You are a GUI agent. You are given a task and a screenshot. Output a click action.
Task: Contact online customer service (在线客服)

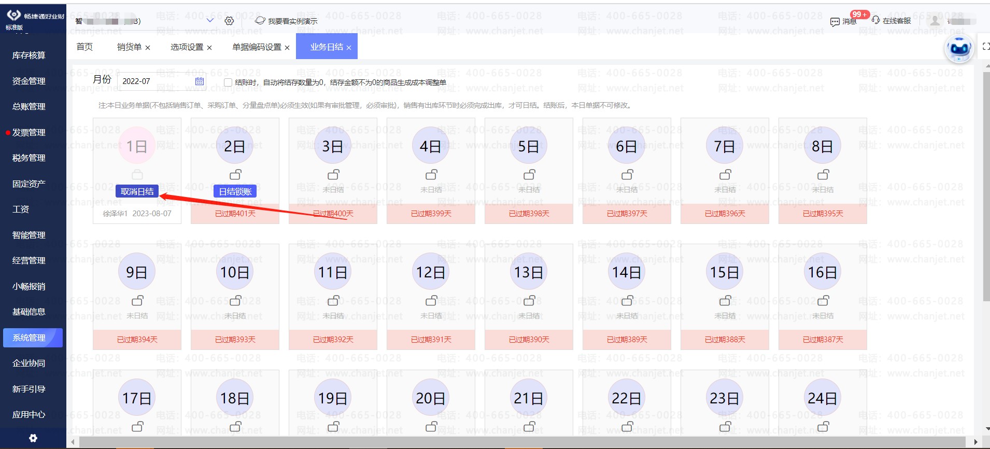892,21
